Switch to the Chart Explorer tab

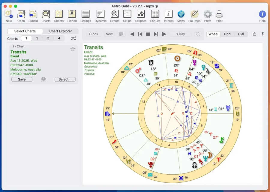[61, 31]
